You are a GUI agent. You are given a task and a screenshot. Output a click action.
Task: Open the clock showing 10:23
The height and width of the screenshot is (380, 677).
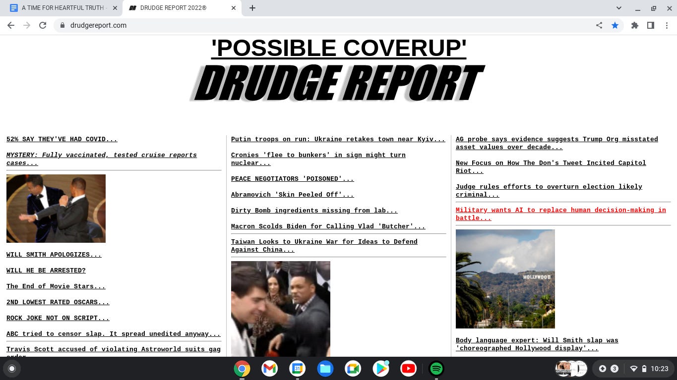[660, 369]
